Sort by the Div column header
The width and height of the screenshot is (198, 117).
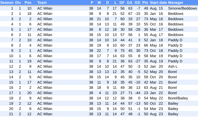[18, 3]
